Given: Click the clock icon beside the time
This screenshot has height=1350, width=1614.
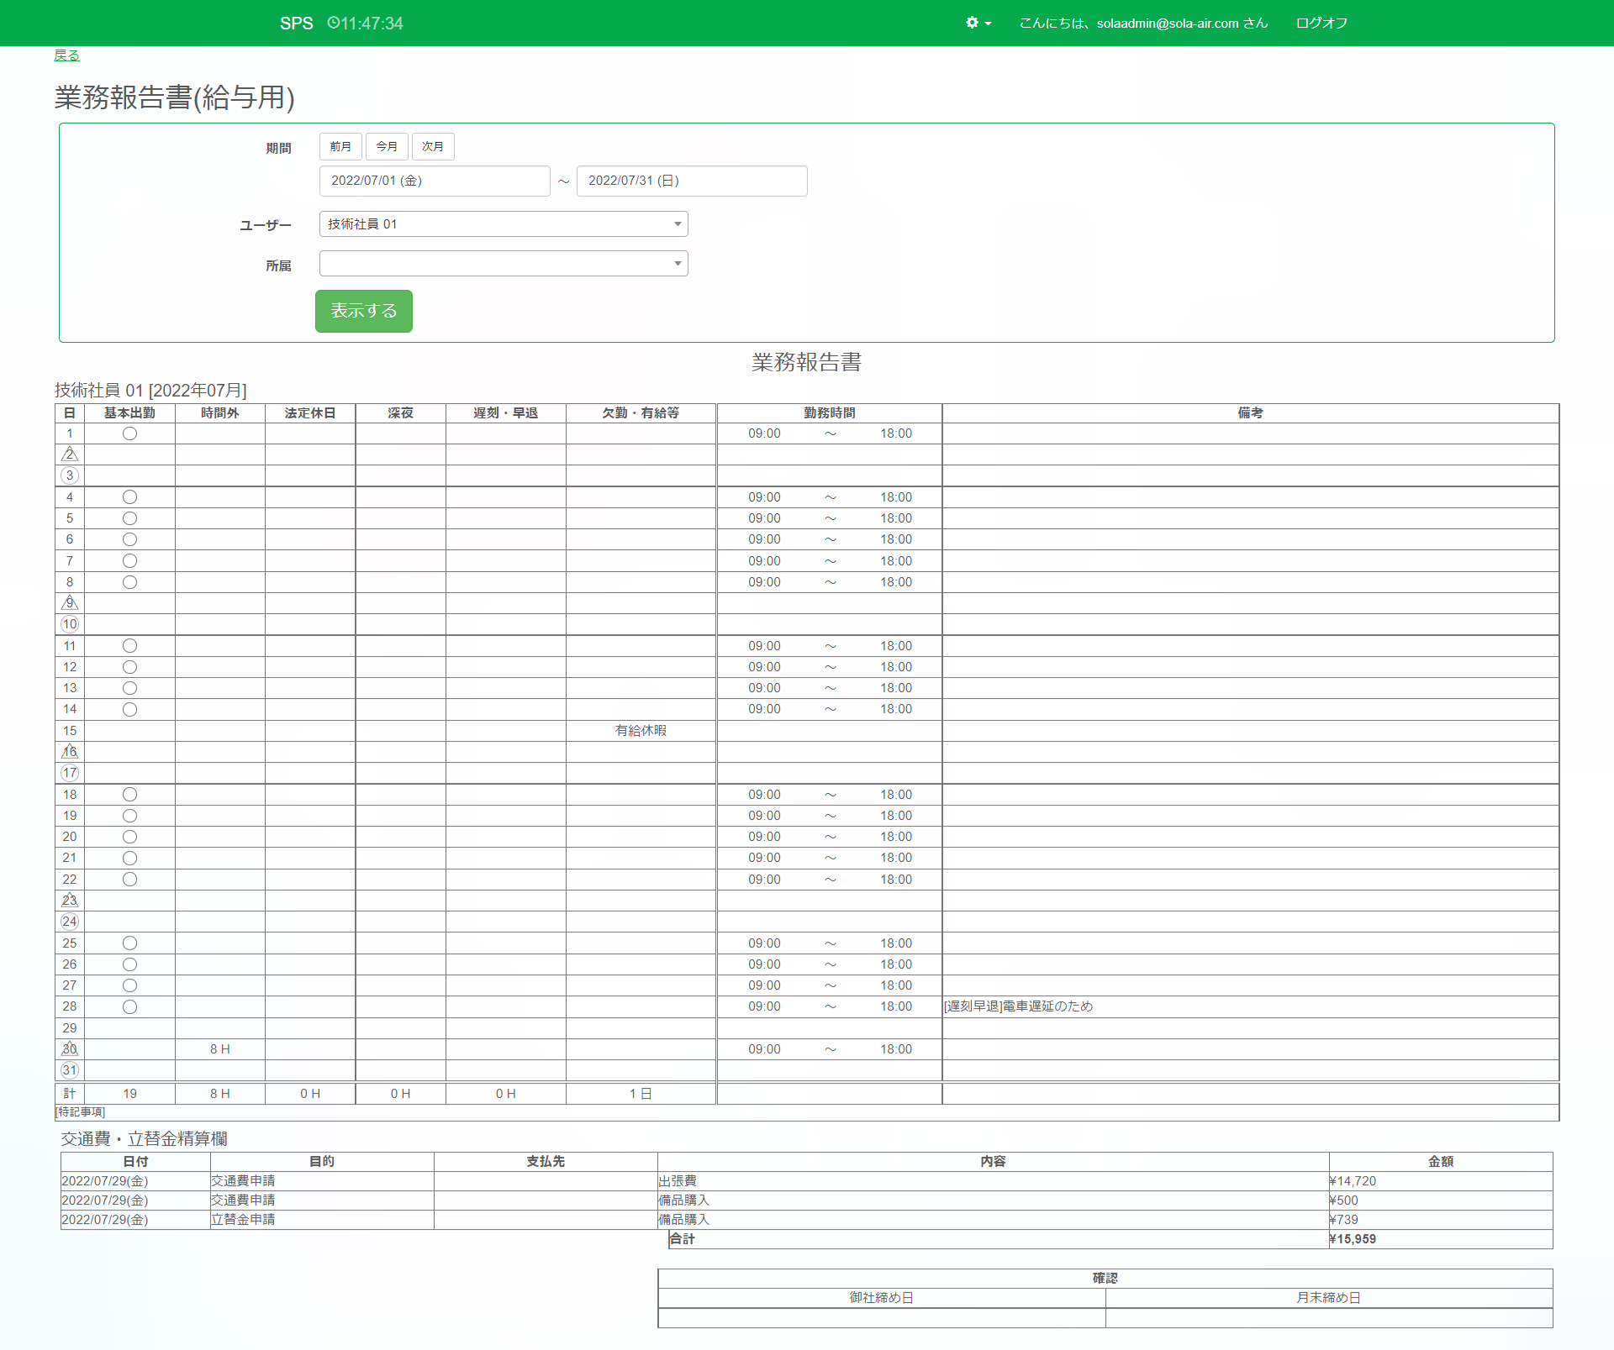Looking at the screenshot, I should pos(333,23).
